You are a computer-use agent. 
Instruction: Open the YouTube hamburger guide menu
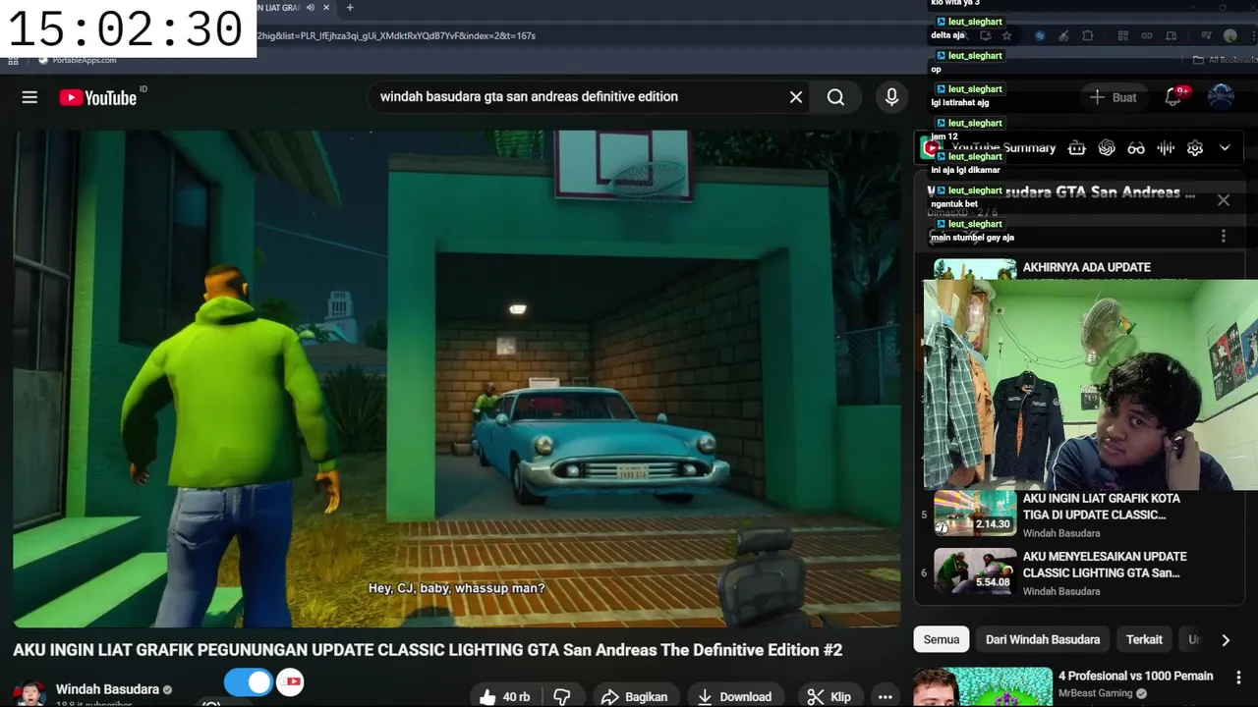[29, 97]
